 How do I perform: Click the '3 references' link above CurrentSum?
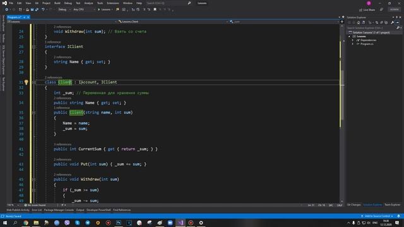tap(62, 144)
